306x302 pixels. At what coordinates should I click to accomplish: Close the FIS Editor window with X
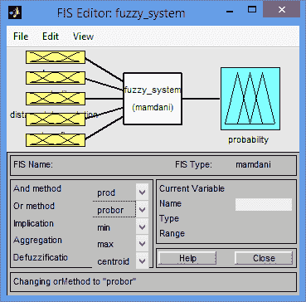[x=282, y=10]
